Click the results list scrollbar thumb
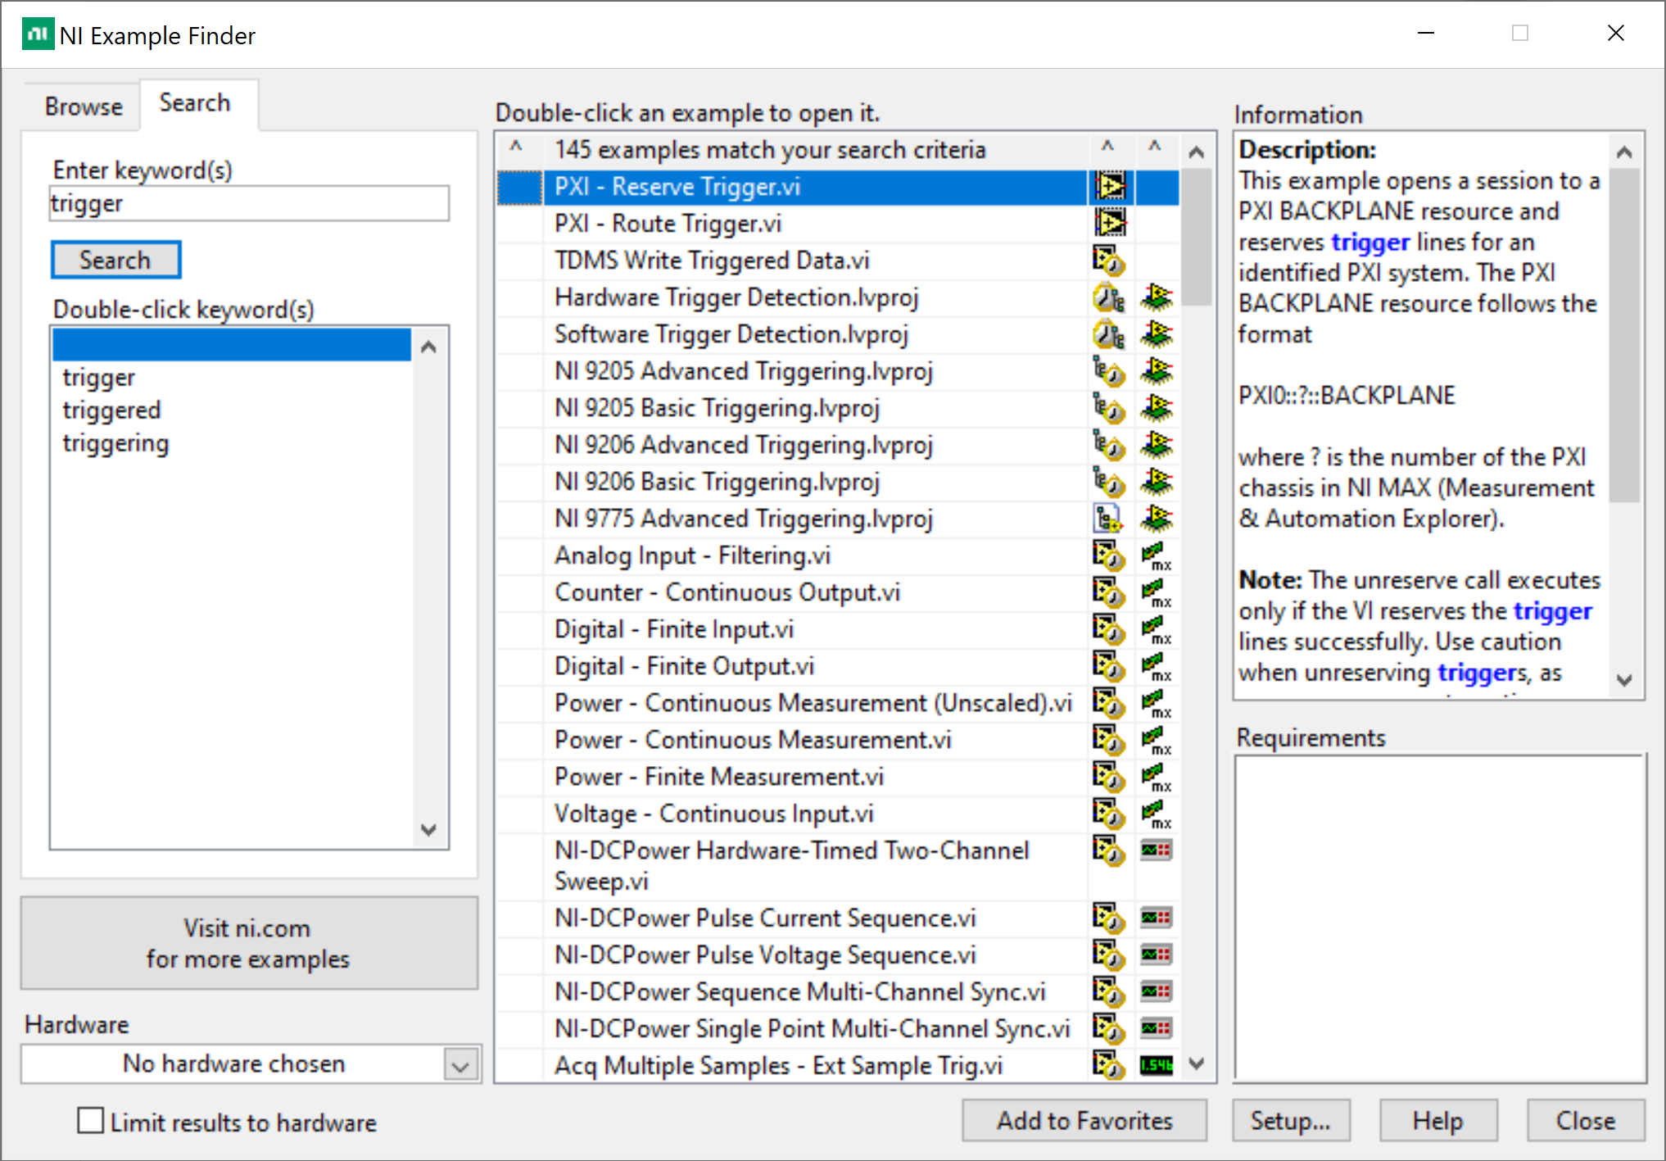 tap(1197, 237)
